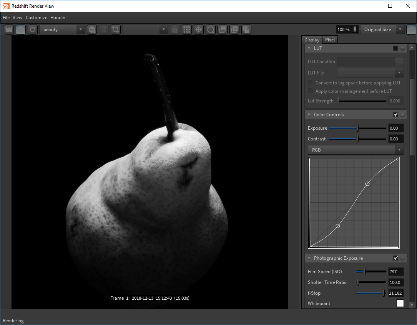Image resolution: width=417 pixels, height=325 pixels.
Task: Open the beauty AOV dropdown
Action: pyautogui.click(x=62, y=30)
